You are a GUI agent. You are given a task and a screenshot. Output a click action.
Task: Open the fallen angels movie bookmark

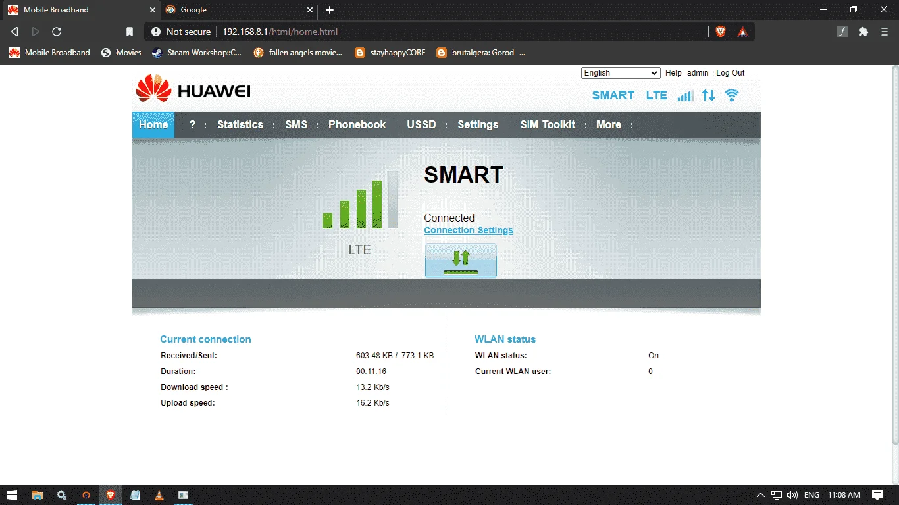298,53
